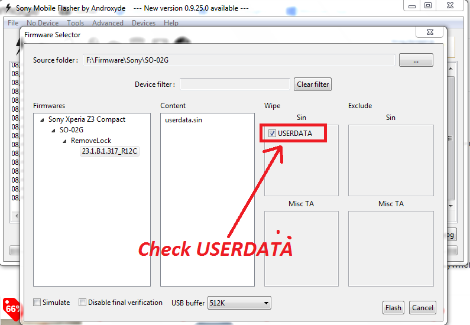Focus the Device filter input field
470x325 pixels.
pos(235,84)
